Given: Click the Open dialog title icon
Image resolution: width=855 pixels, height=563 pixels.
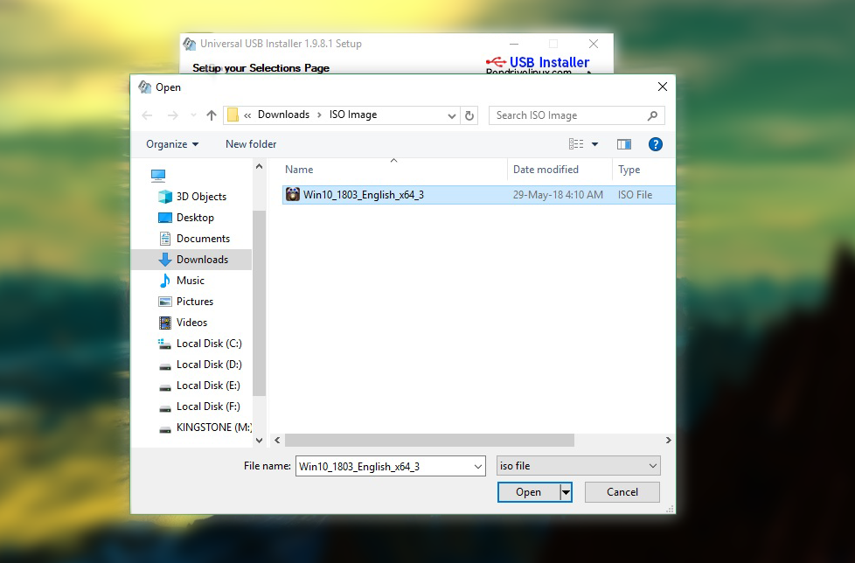Looking at the screenshot, I should tap(144, 87).
